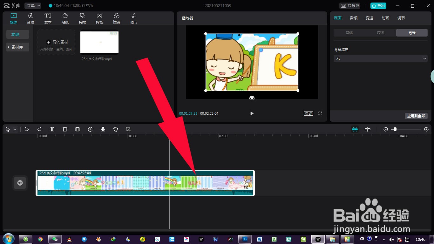434x244 pixels.
Task: Open the Text (文本) tool
Action: click(x=48, y=18)
